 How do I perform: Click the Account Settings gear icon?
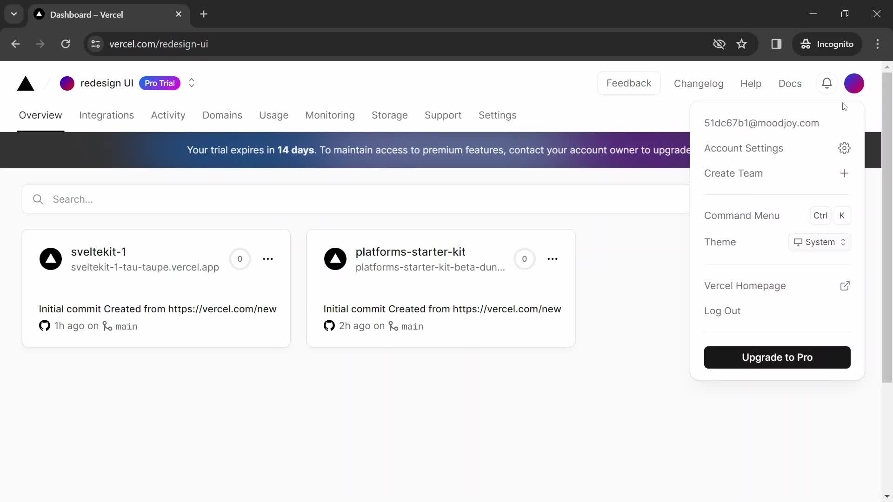coord(844,148)
